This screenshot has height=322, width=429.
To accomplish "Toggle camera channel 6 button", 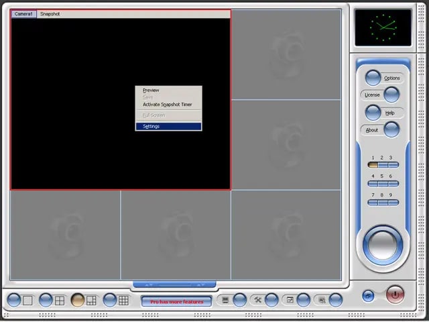I will (393, 183).
